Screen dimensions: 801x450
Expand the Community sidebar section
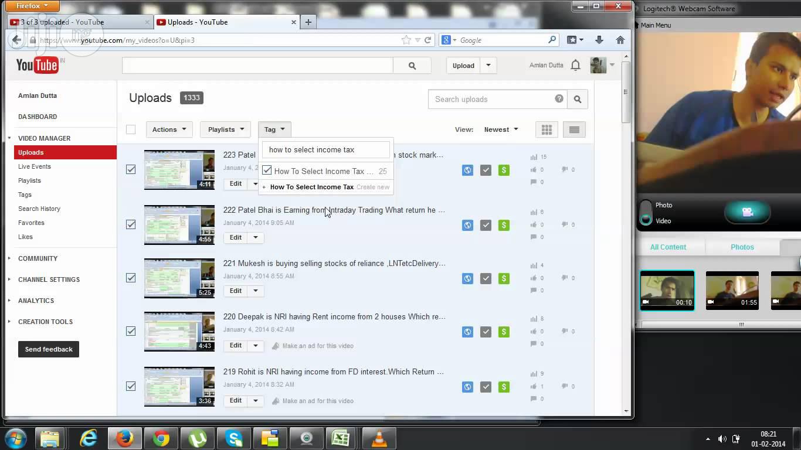pyautogui.click(x=38, y=258)
